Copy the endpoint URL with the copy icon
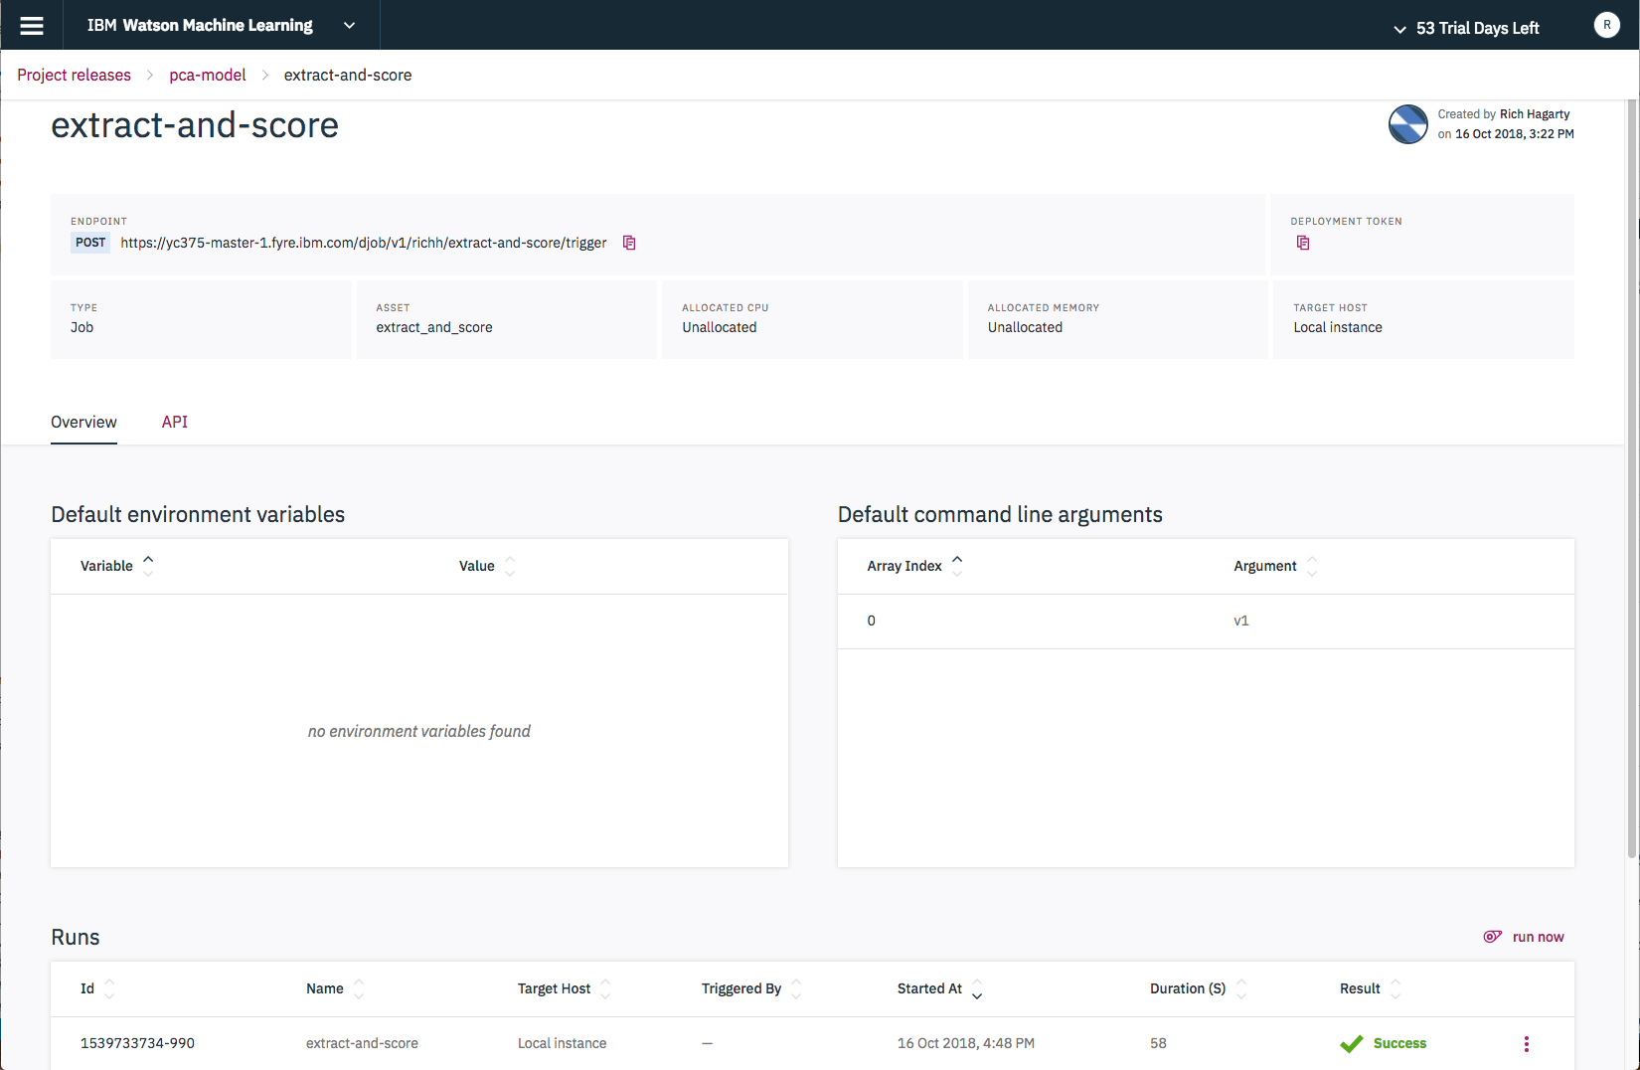This screenshot has width=1640, height=1070. point(629,243)
